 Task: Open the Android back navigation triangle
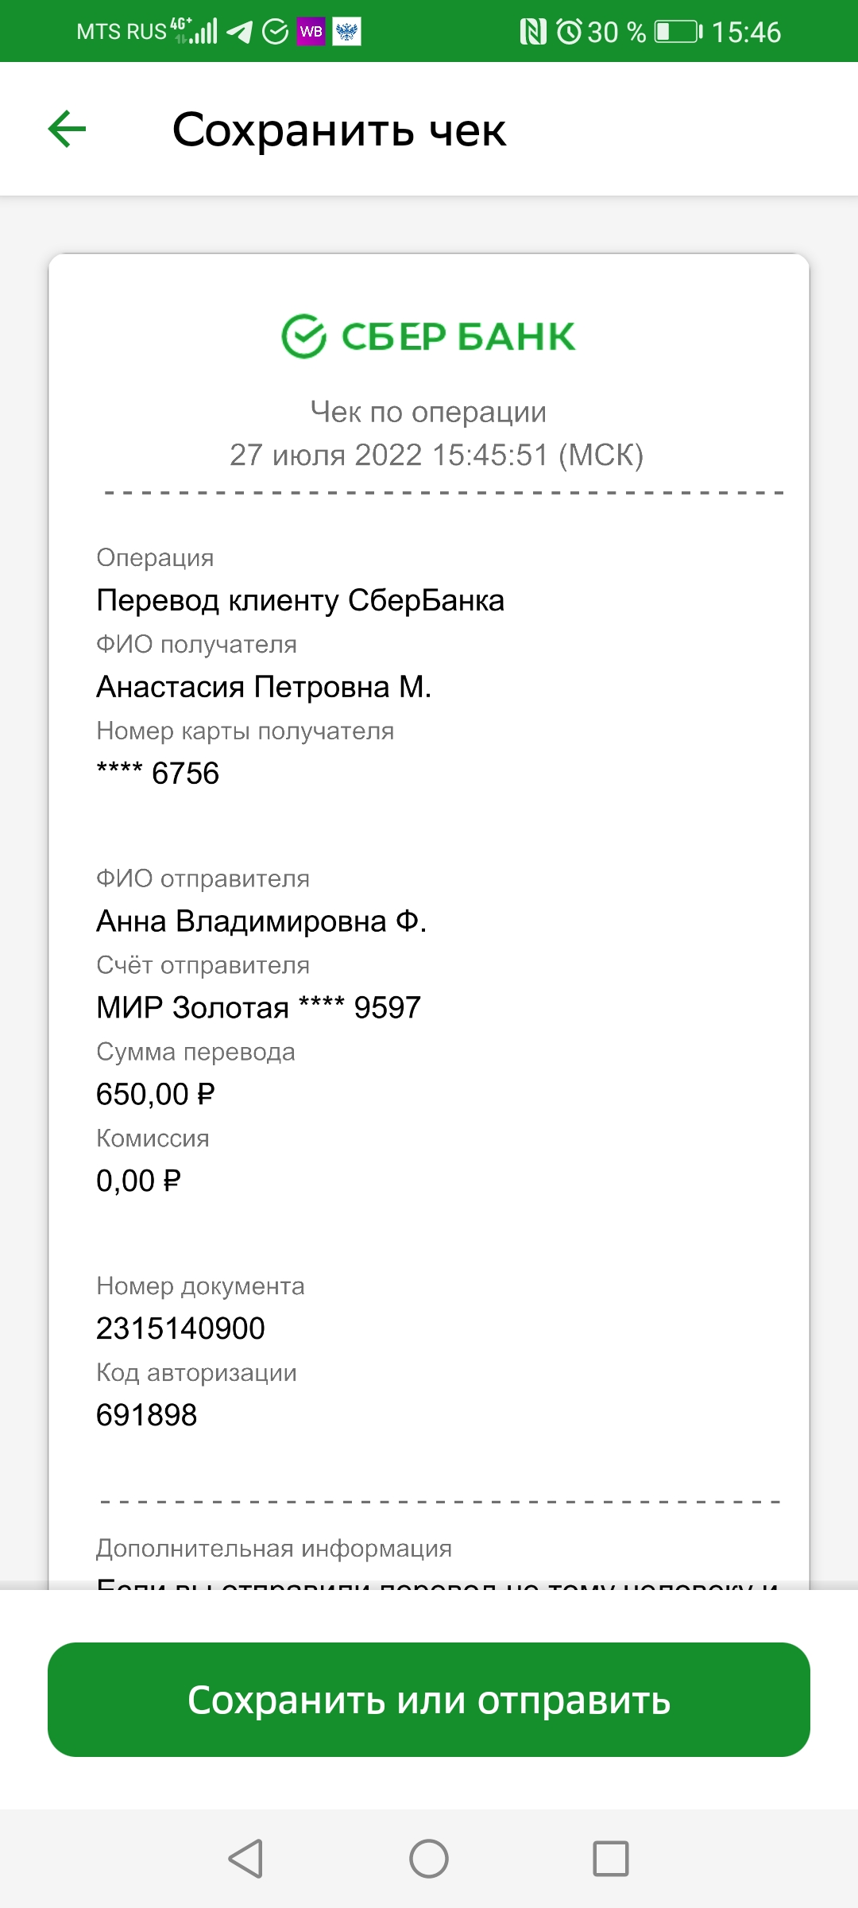click(x=245, y=1859)
